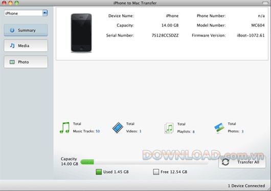
Task: Click the yellow minimize window button
Action: [x=10, y=3]
